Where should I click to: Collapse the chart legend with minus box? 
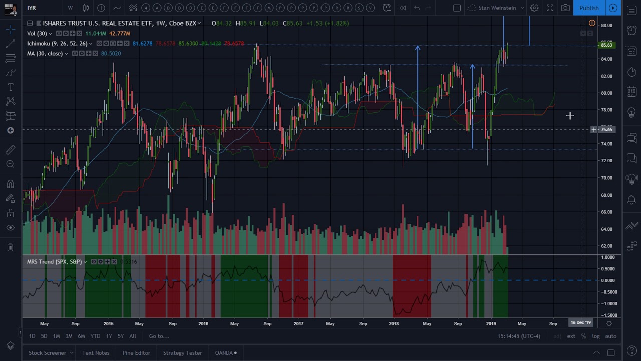(30, 23)
